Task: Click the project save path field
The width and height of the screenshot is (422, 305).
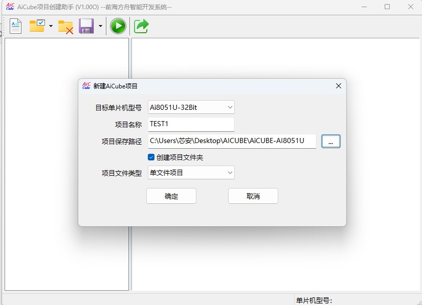Action: (232, 141)
